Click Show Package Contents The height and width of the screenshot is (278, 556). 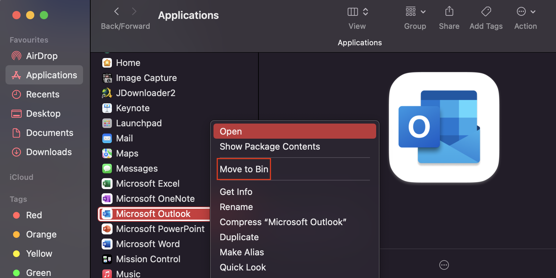pos(270,147)
